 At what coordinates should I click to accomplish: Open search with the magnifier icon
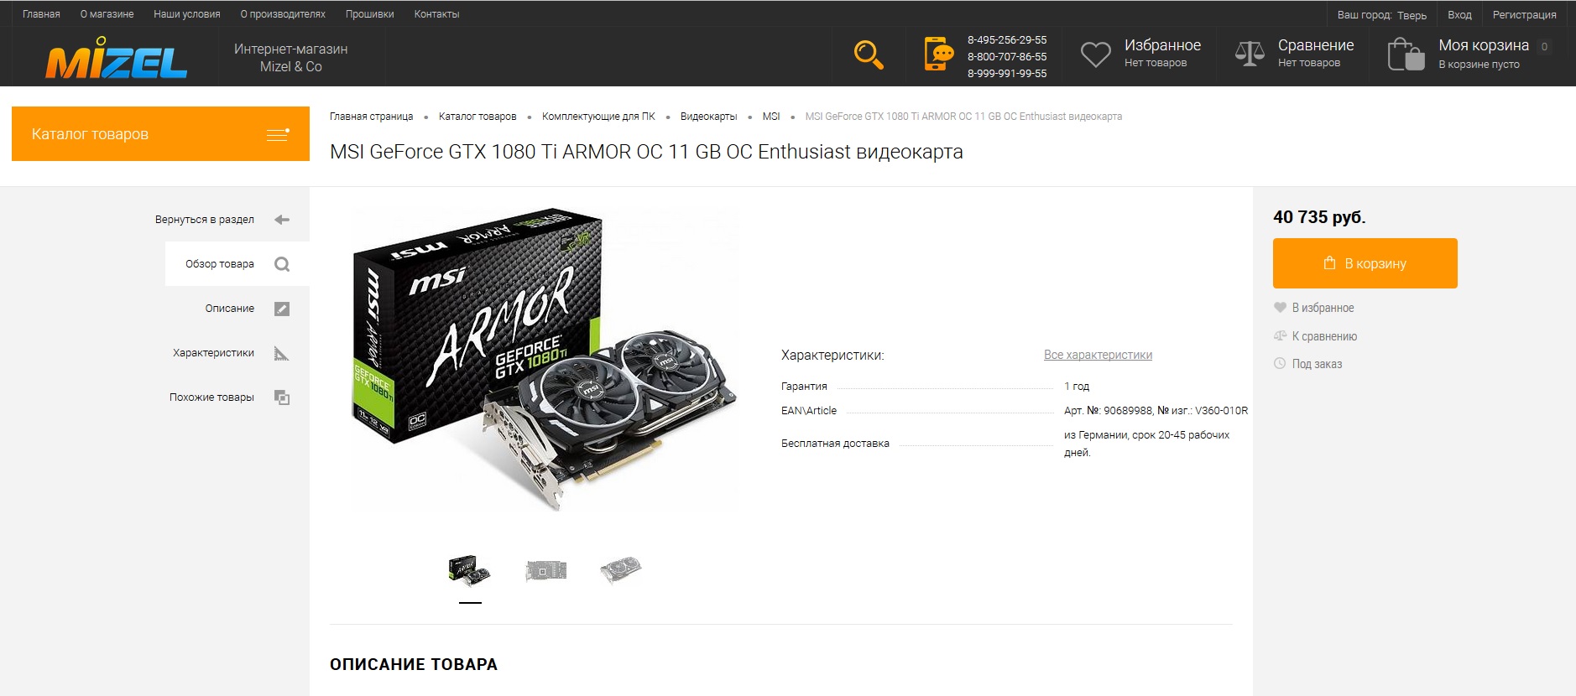click(869, 55)
